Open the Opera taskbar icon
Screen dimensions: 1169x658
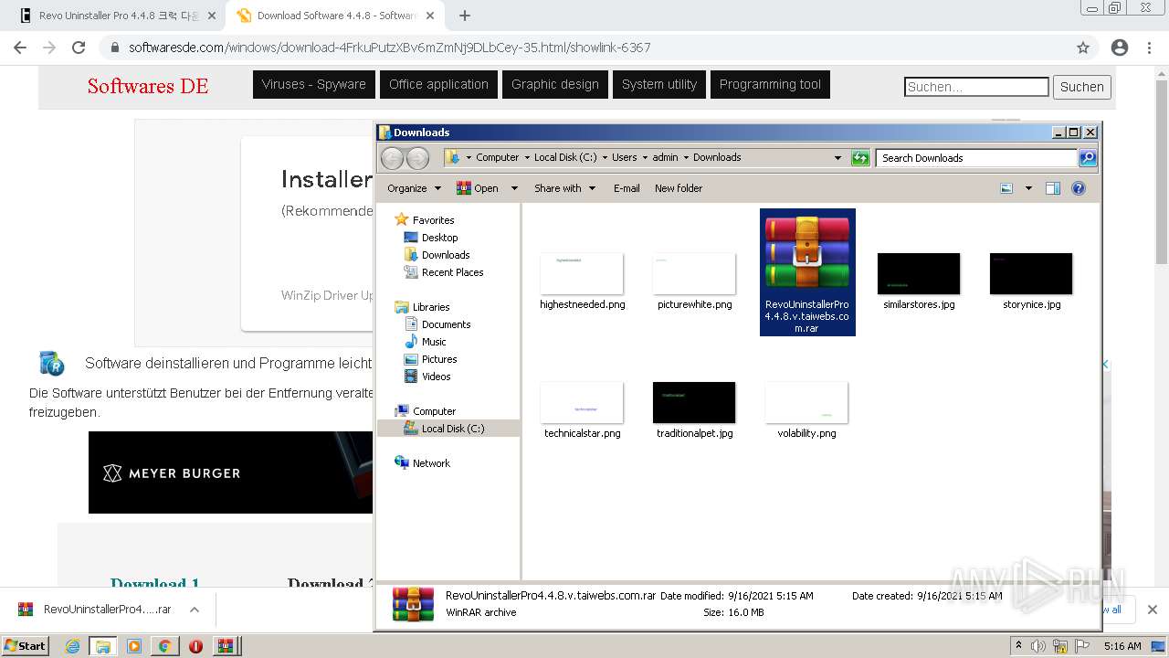(195, 646)
